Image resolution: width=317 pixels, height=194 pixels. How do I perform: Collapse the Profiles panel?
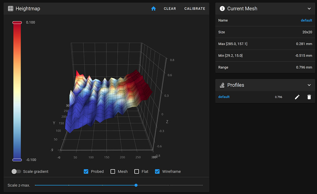coord(309,85)
